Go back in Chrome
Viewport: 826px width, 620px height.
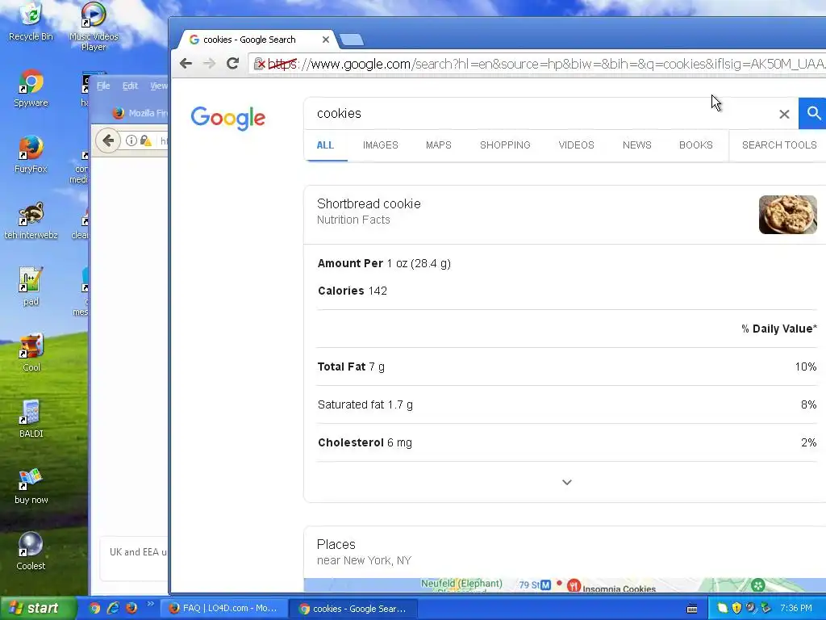point(186,64)
